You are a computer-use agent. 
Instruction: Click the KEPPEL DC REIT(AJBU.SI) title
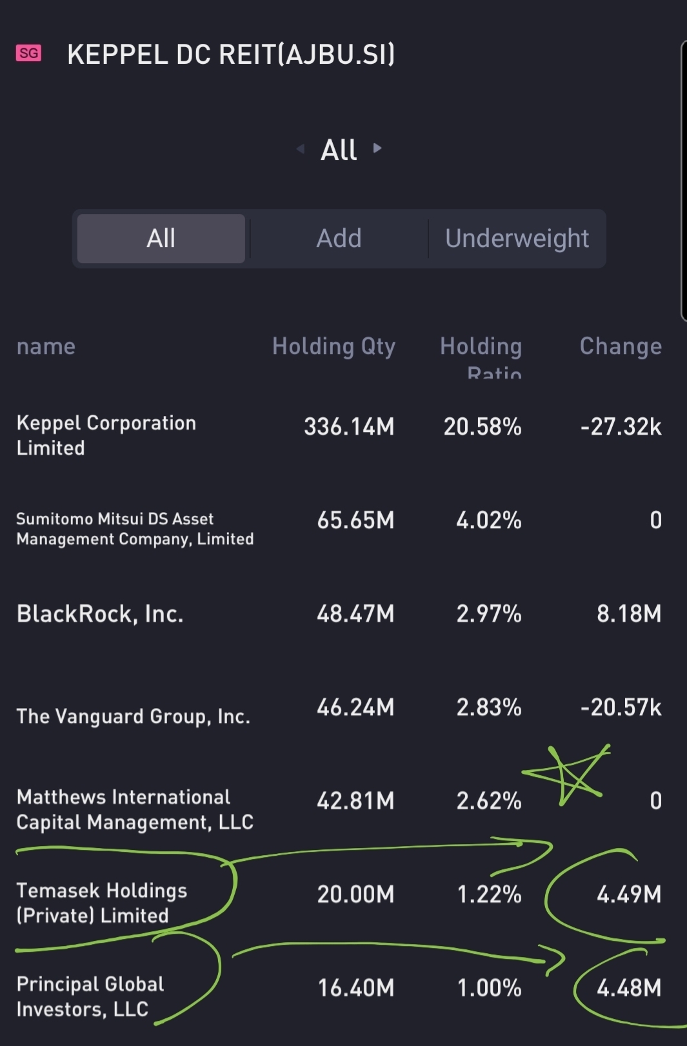231,54
